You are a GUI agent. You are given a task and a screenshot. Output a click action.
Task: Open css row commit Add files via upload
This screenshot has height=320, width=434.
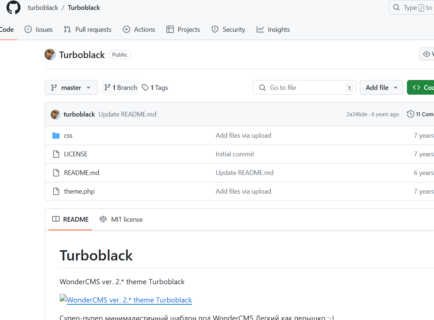(243, 136)
